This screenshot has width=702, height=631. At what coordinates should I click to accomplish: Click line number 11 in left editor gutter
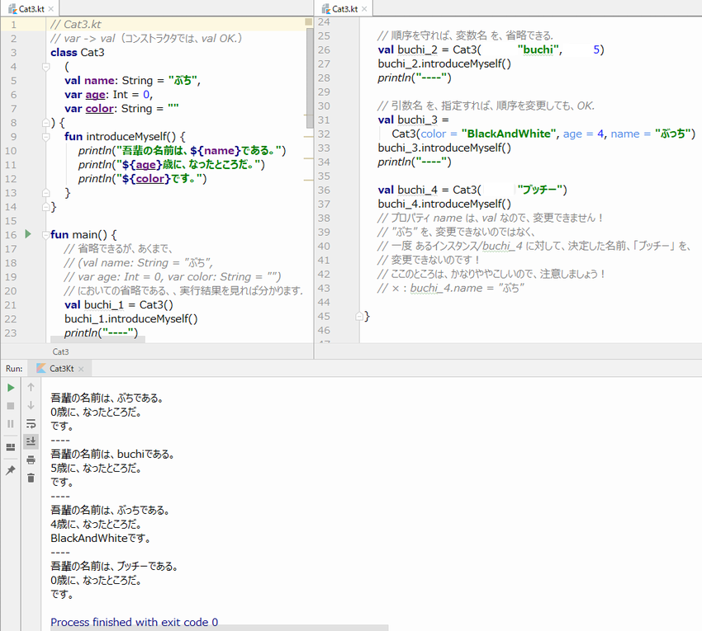11,165
